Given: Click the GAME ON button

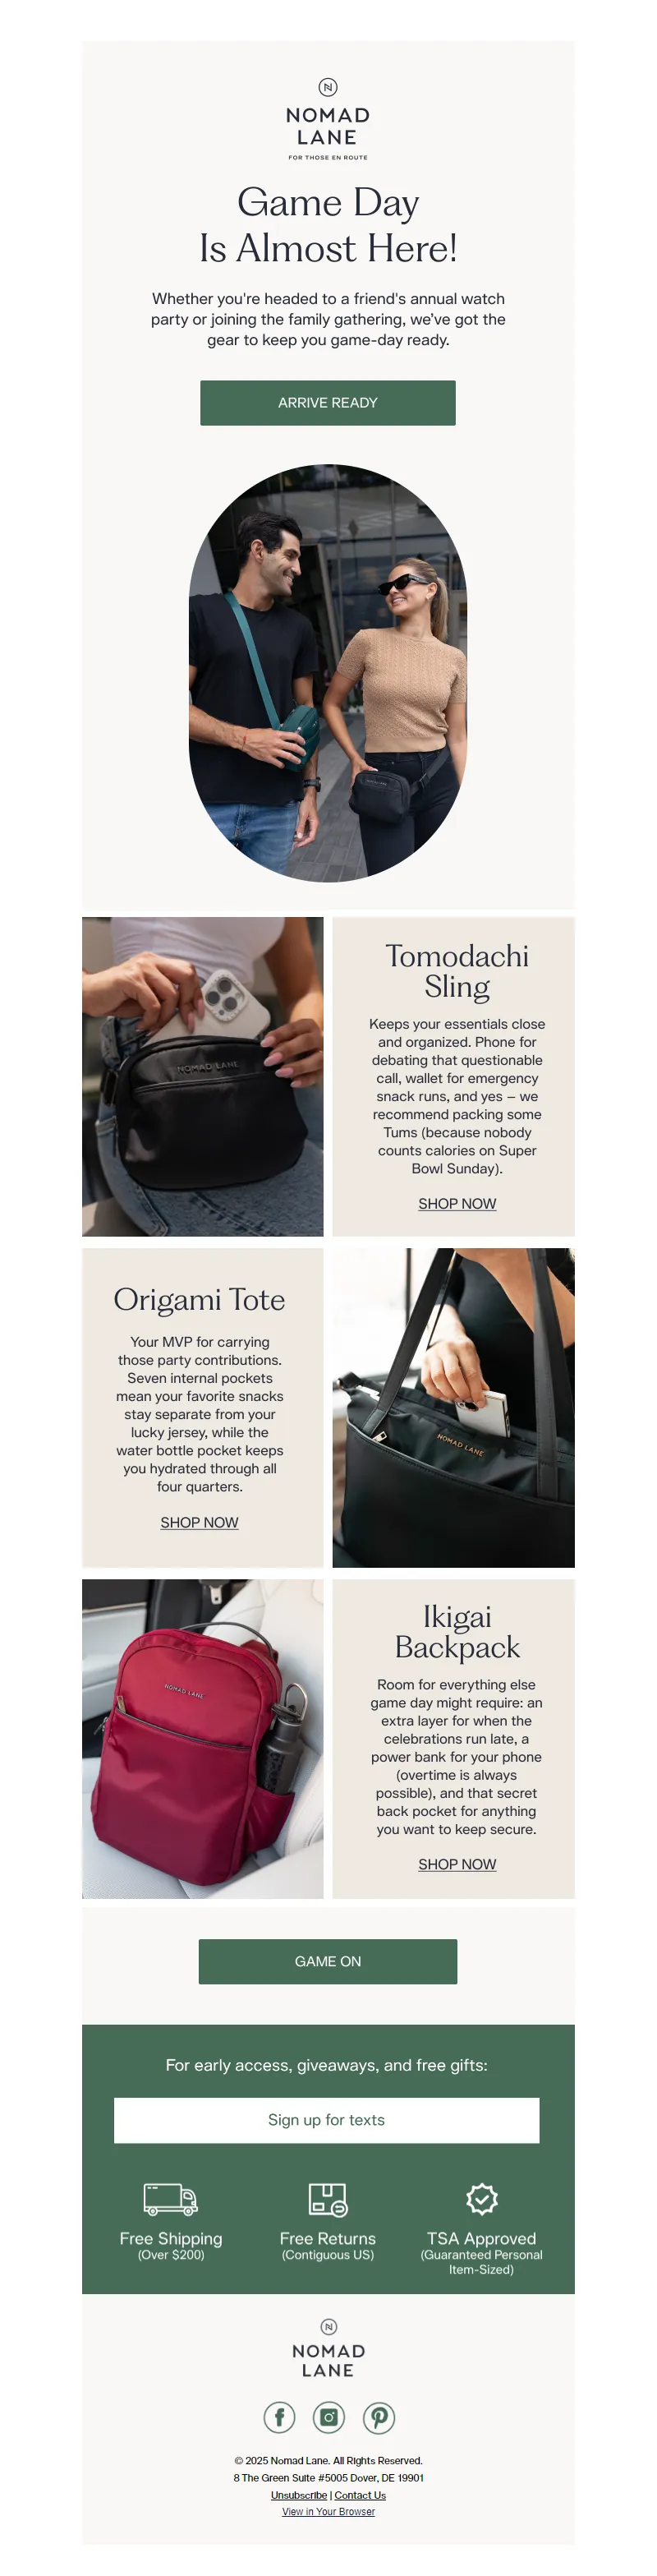Looking at the screenshot, I should coord(328,1962).
